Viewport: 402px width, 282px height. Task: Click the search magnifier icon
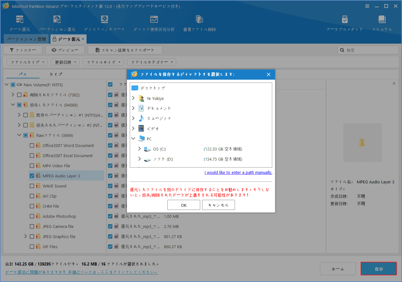pyautogui.click(x=342, y=50)
